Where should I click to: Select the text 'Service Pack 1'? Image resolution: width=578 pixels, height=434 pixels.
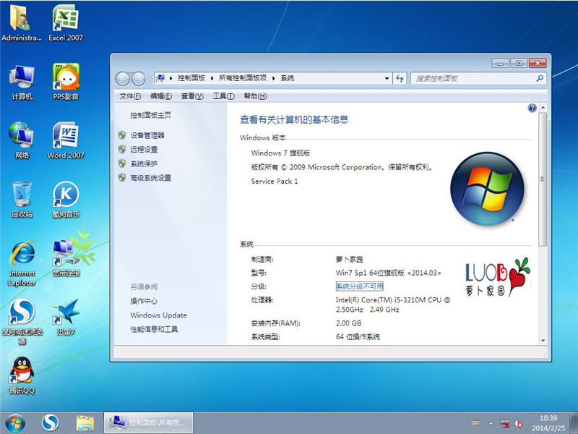pos(275,182)
